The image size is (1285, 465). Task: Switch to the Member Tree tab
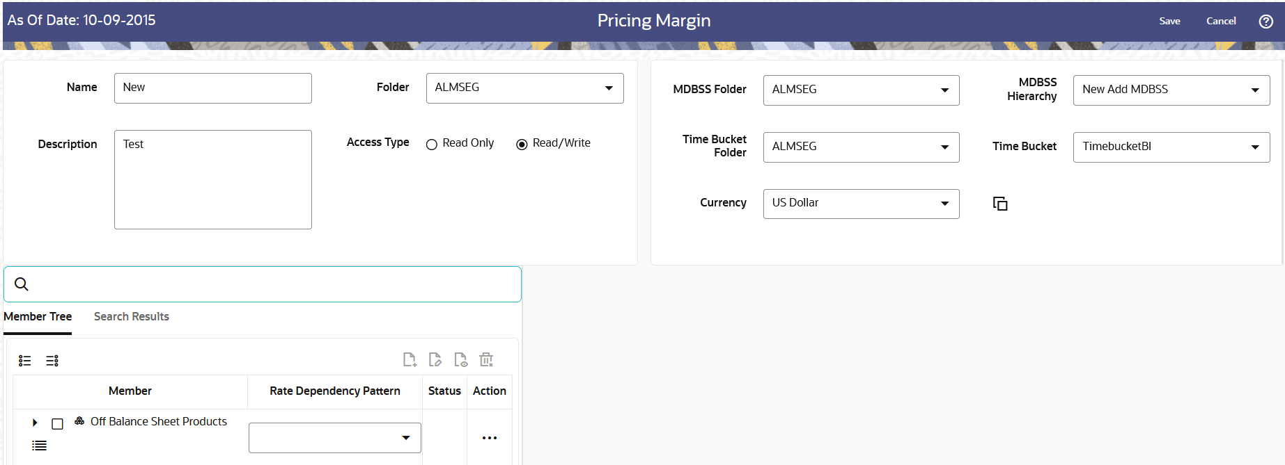click(x=38, y=316)
